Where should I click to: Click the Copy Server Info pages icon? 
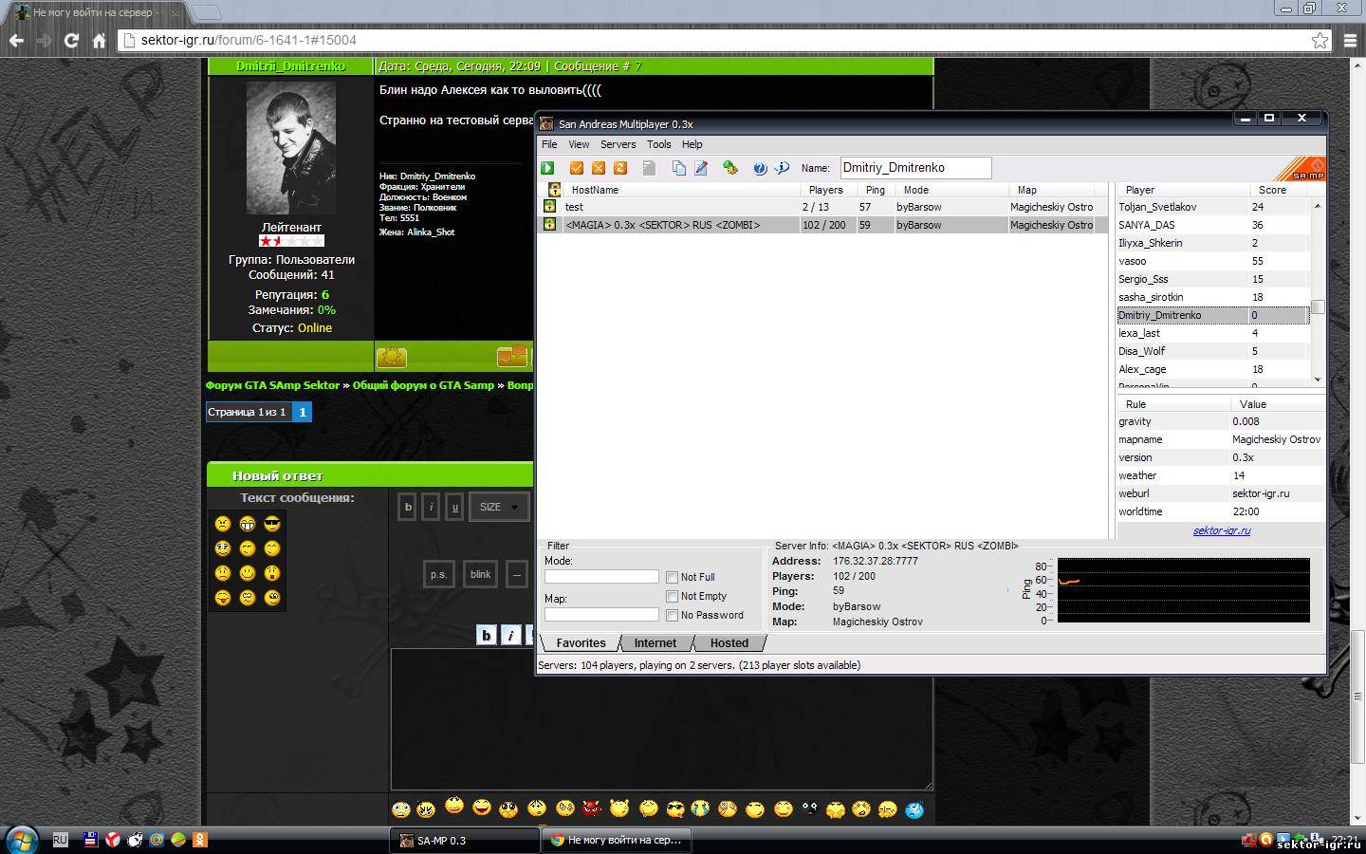[x=679, y=168]
